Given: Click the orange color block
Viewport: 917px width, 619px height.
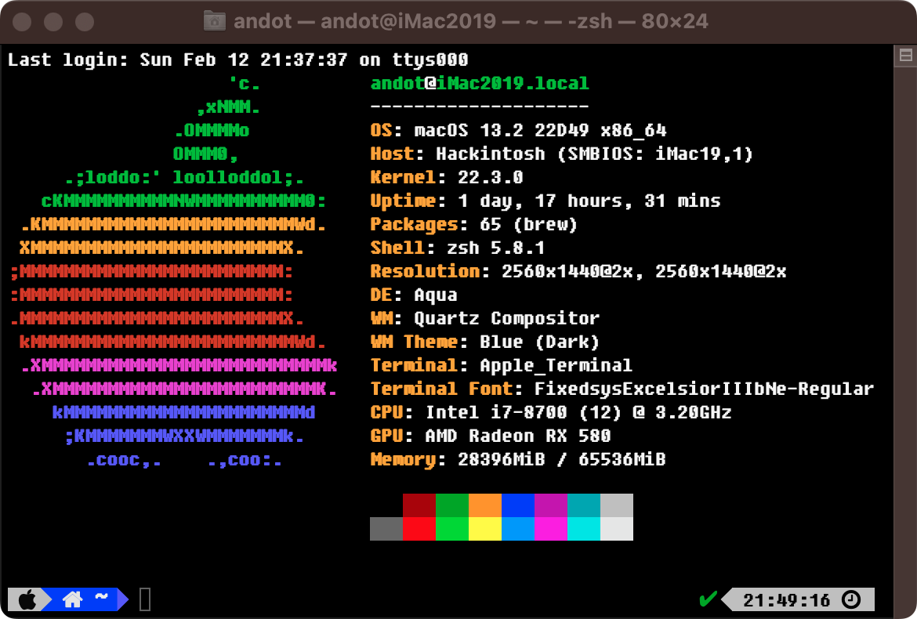Looking at the screenshot, I should pyautogui.click(x=485, y=505).
